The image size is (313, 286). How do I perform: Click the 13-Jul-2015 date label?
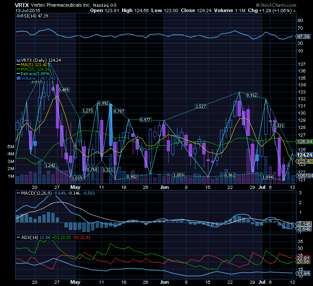28,11
